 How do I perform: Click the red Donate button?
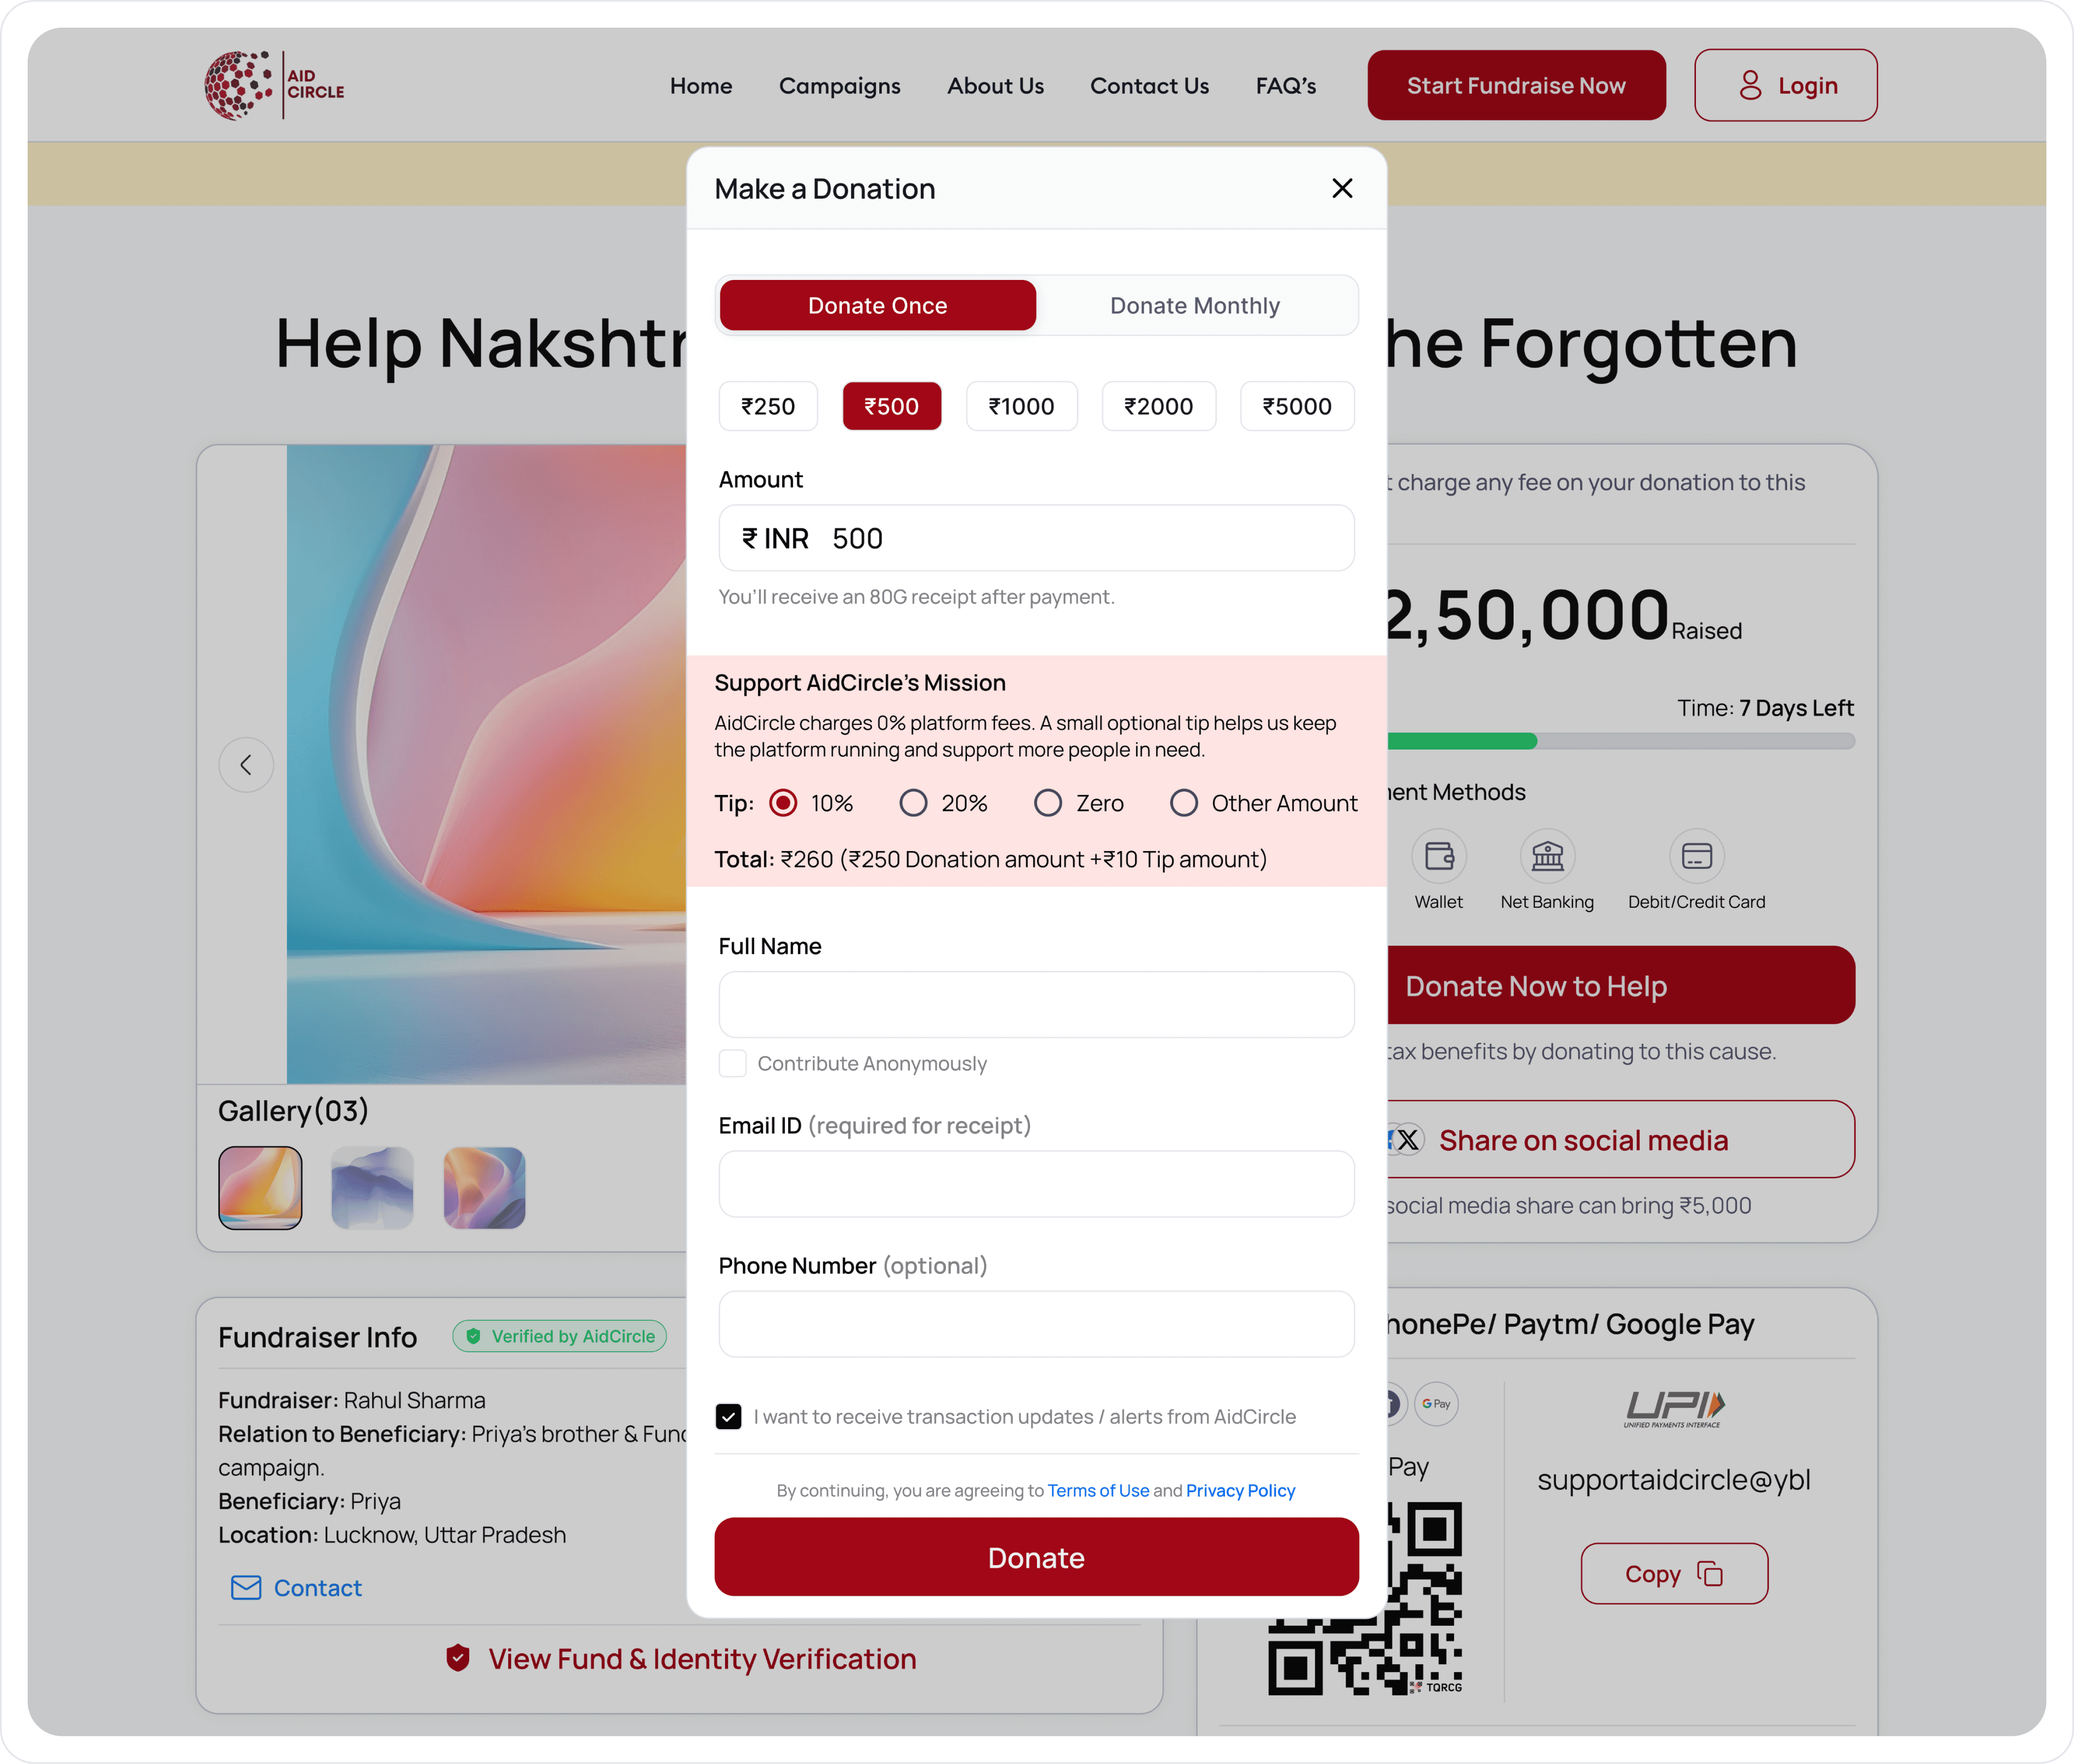[1036, 1557]
